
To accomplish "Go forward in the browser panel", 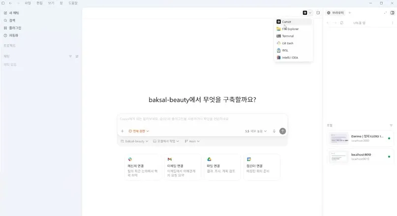I will point(335,23).
